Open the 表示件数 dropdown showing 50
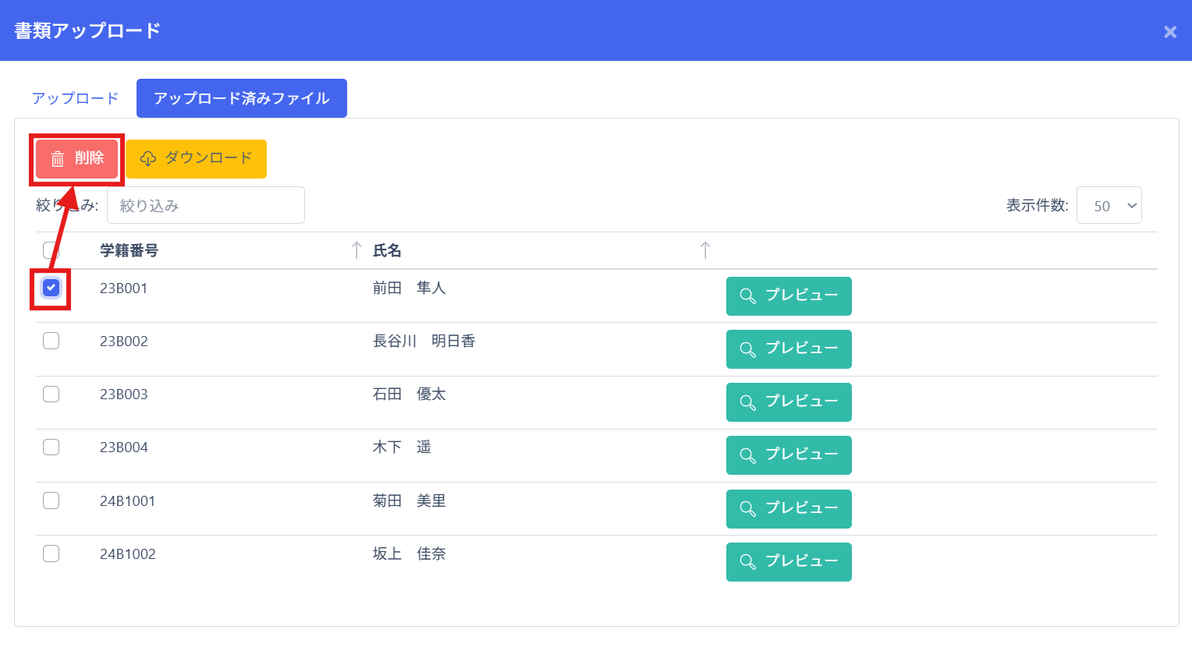 point(1109,206)
